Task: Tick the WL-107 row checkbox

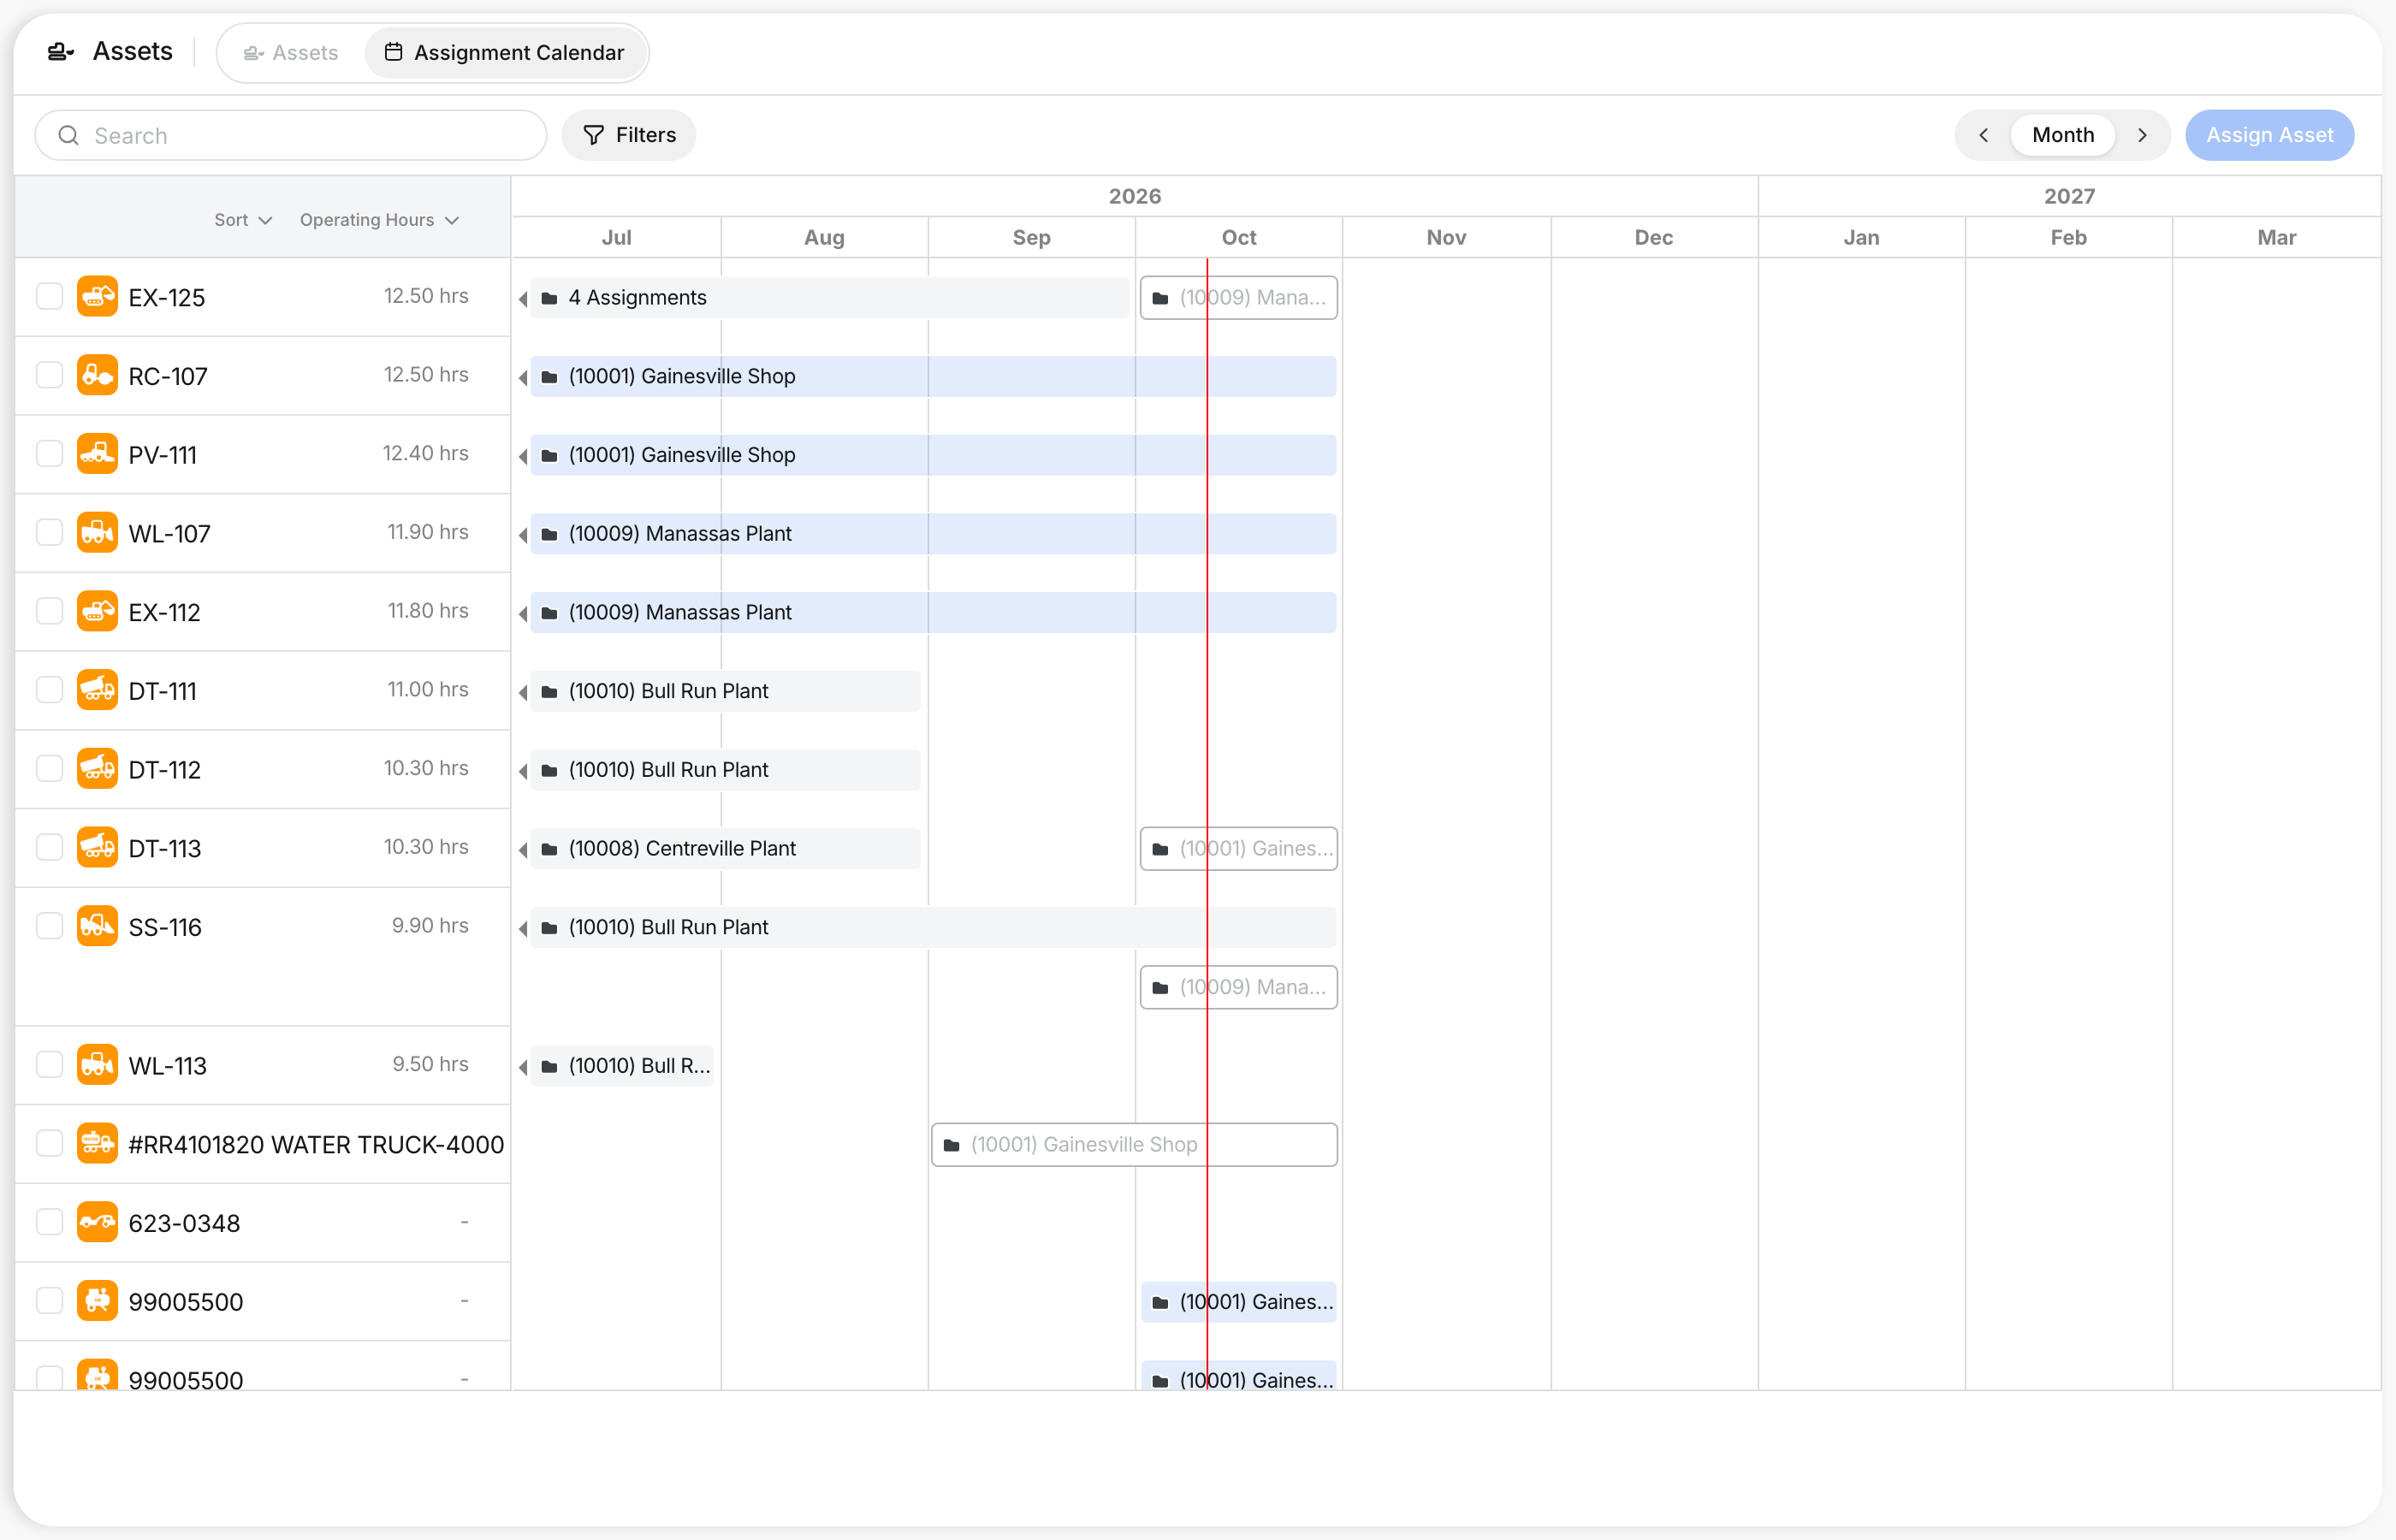Action: (x=50, y=533)
